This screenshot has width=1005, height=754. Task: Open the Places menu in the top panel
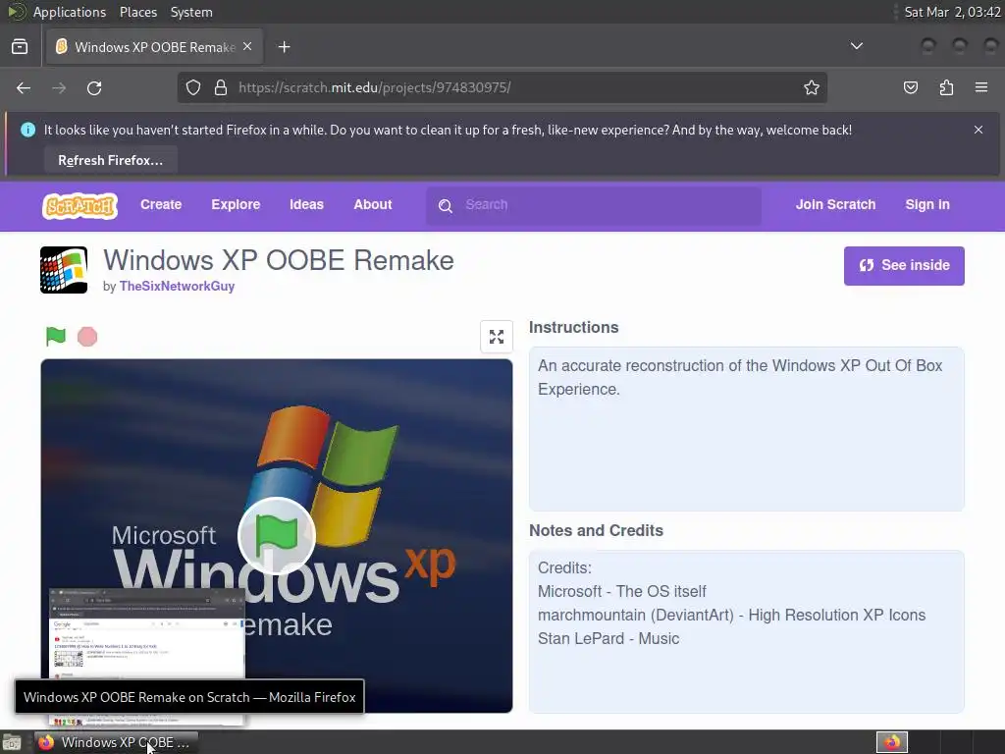138,12
